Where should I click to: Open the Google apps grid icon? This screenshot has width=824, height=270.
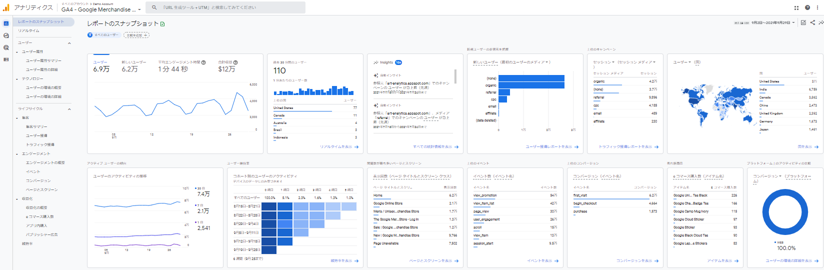coord(796,7)
